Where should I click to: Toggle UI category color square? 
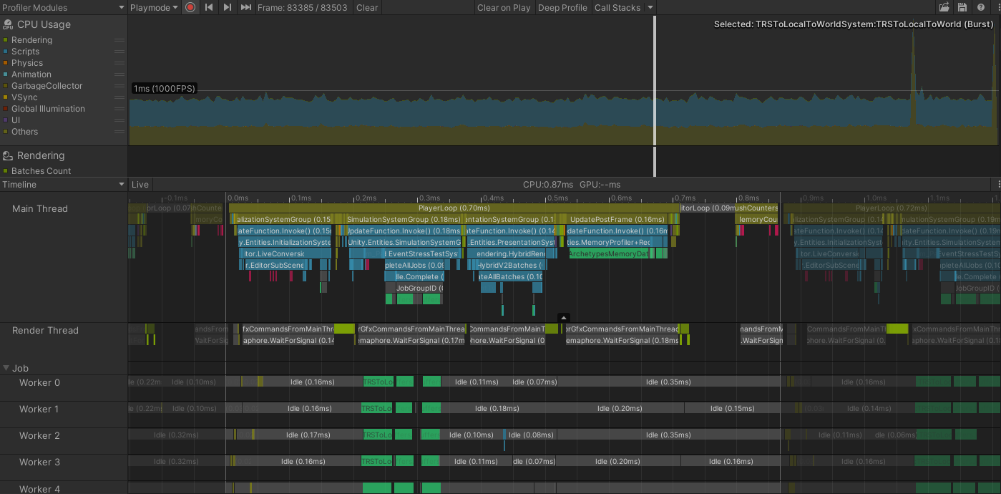[x=6, y=120]
